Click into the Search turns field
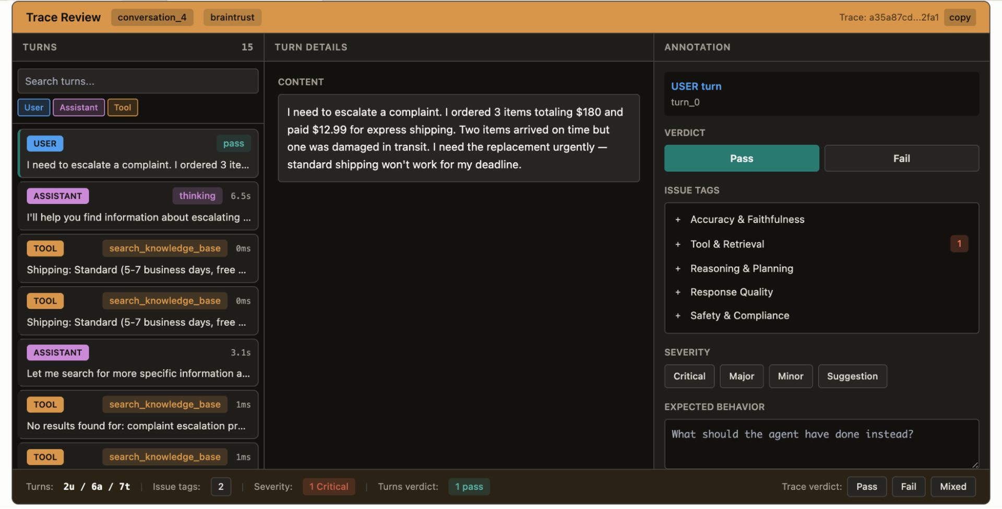The width and height of the screenshot is (1002, 509). (x=138, y=81)
